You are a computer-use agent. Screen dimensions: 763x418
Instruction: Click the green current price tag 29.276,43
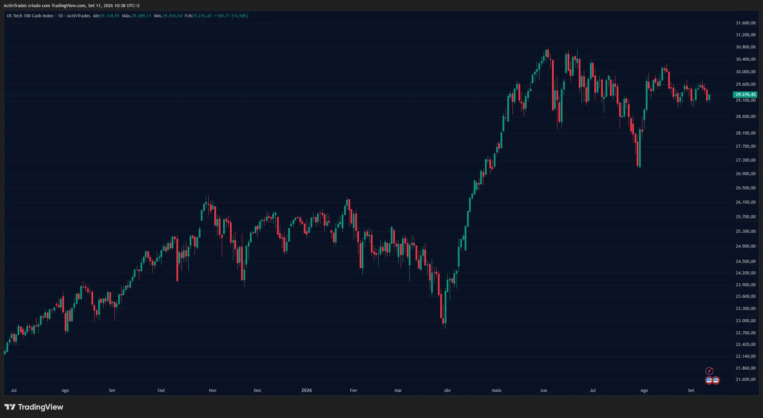click(x=745, y=95)
